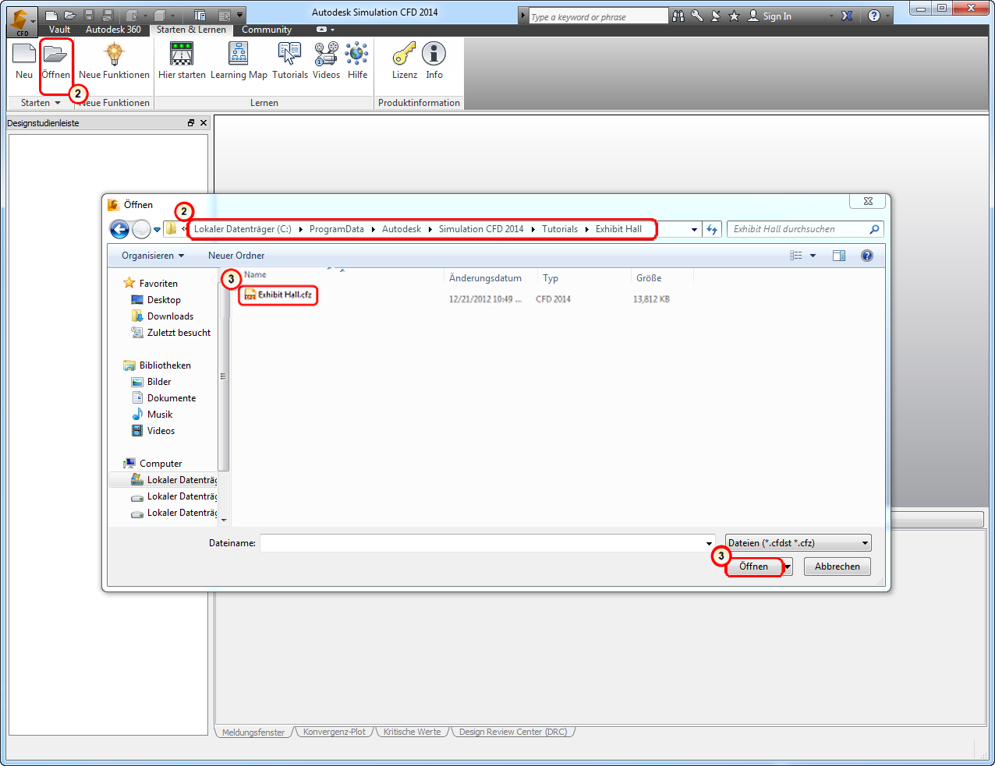
Task: Launch Hier starten guide
Action: 182,62
